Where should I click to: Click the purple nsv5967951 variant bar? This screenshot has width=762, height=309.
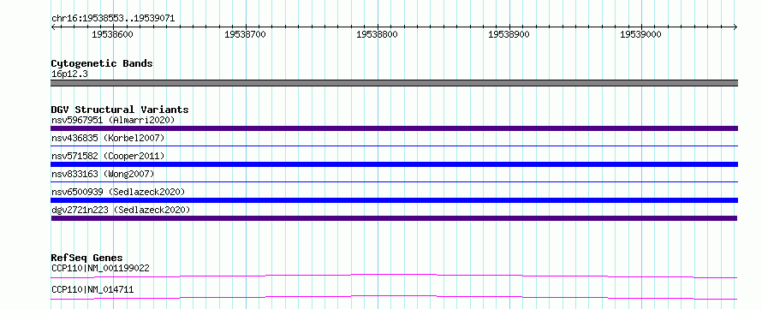(x=394, y=128)
